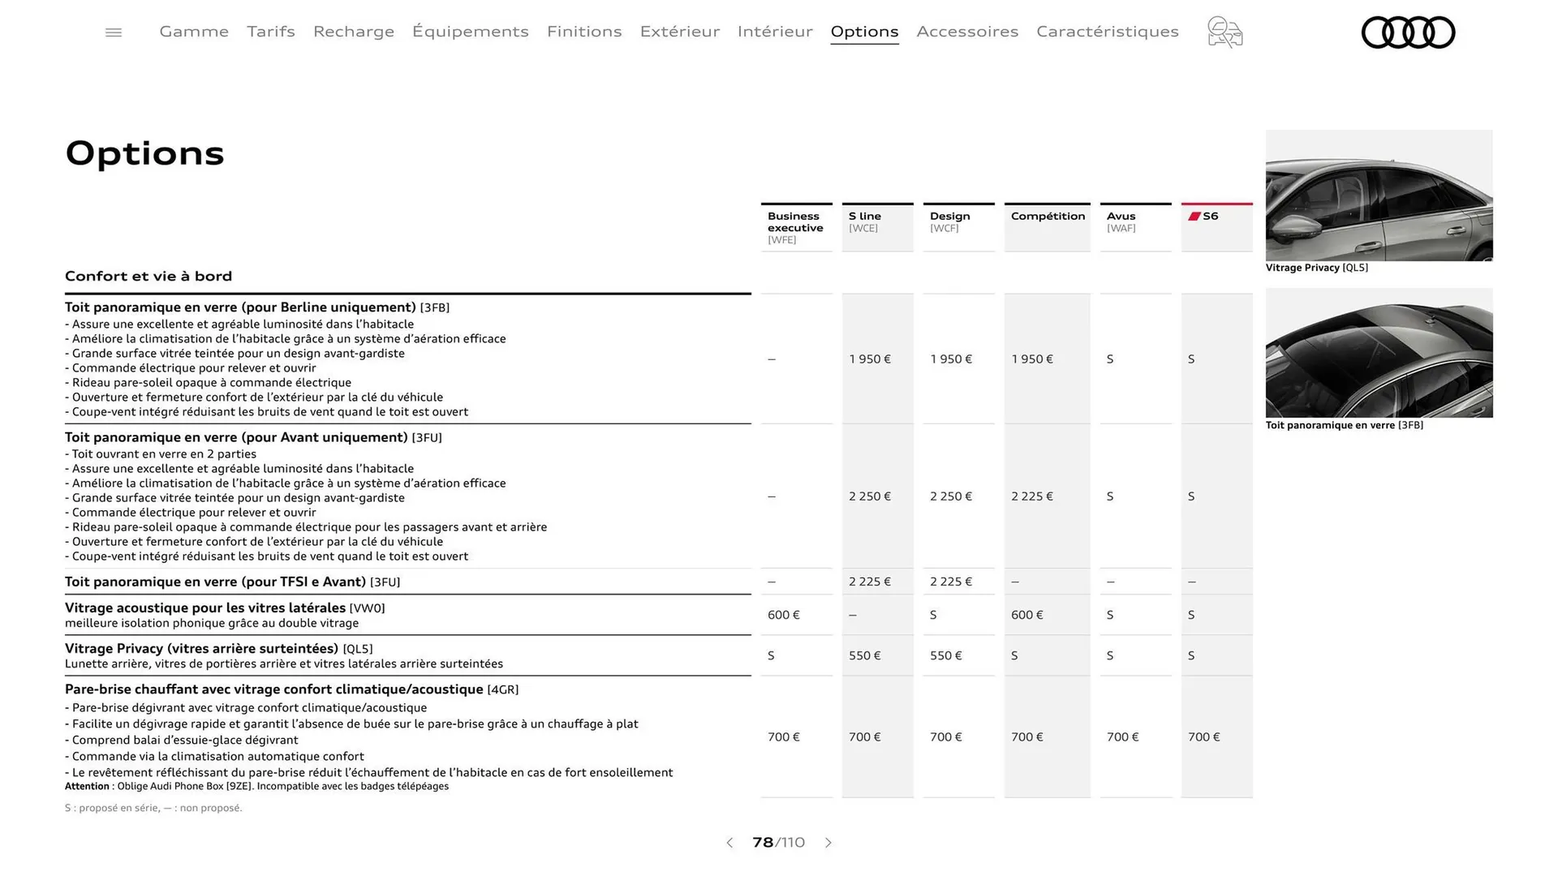This screenshot has height=876, width=1558.
Task: Select the Business executive column header
Action: tap(796, 227)
